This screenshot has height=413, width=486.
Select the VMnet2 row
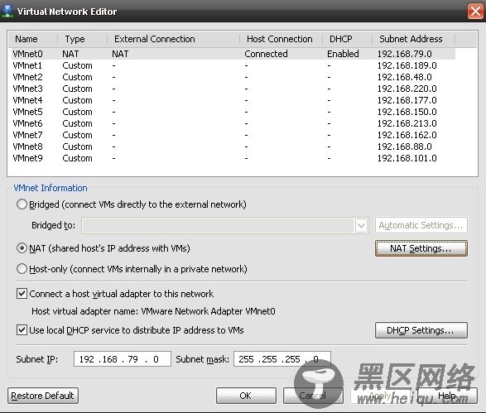(233, 77)
